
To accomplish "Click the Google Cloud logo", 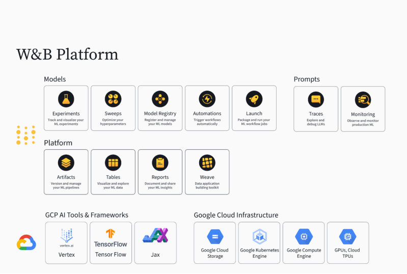I will [26, 243].
